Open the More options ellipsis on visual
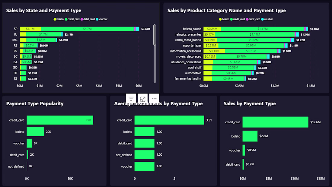The width and height of the screenshot is (332, 187). coord(154,99)
